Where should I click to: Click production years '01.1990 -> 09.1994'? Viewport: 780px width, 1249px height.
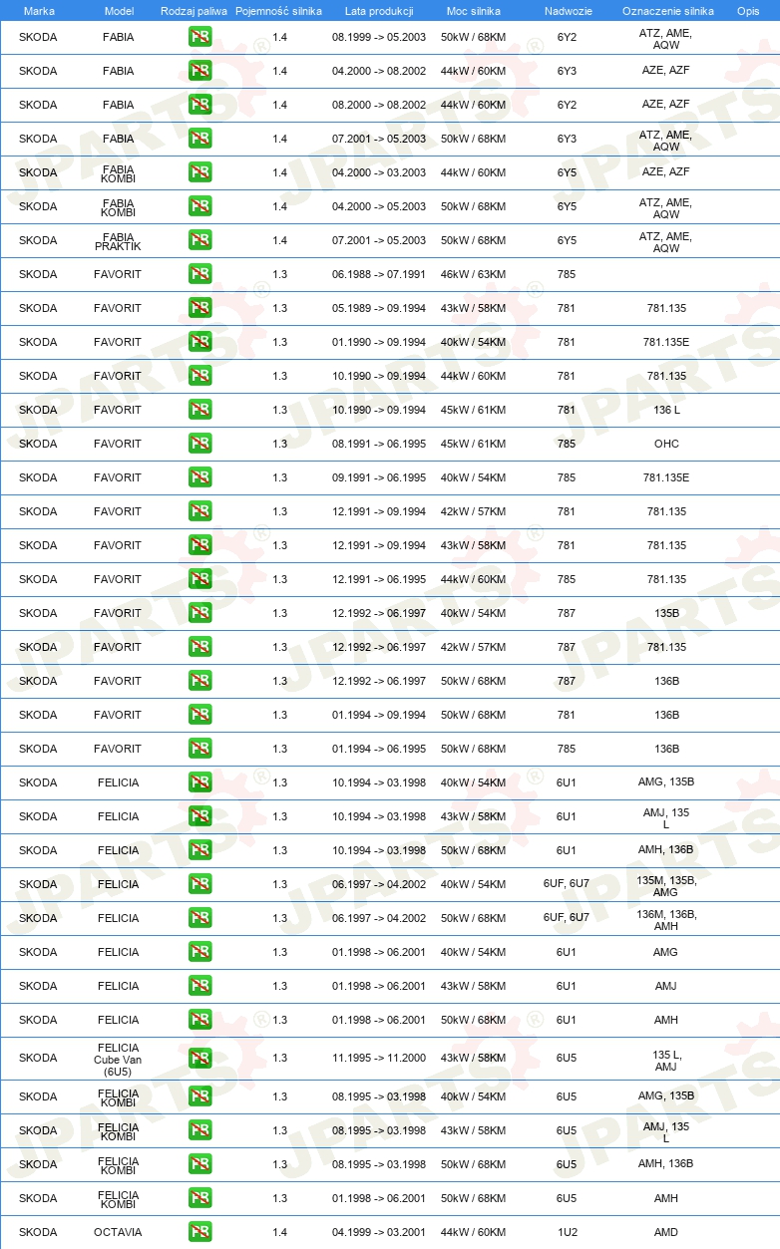coord(379,342)
